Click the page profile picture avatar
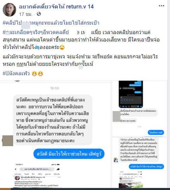The image size is (170, 190). [x=9, y=10]
